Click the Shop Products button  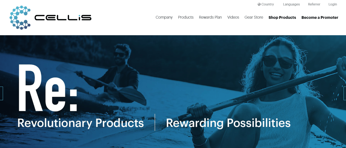point(282,17)
